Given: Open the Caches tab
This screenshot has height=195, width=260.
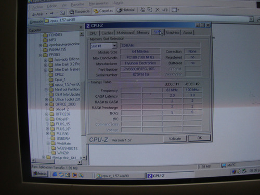Looking at the screenshot, I should point(108,33).
